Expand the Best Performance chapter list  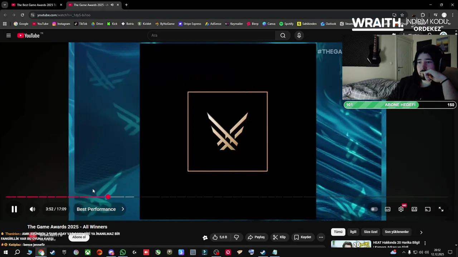tap(101, 209)
